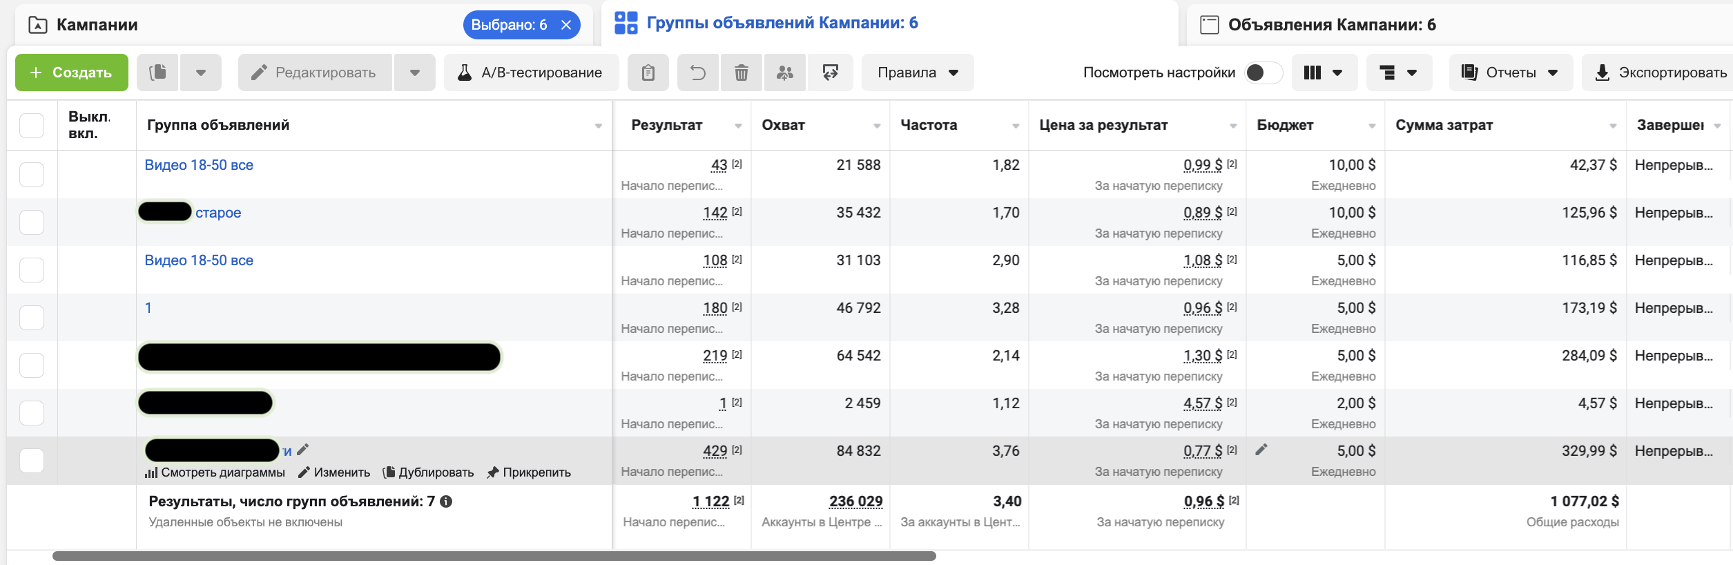Tick checkbox for first Видео 18-50 все row
1733x565 pixels.
click(x=32, y=175)
